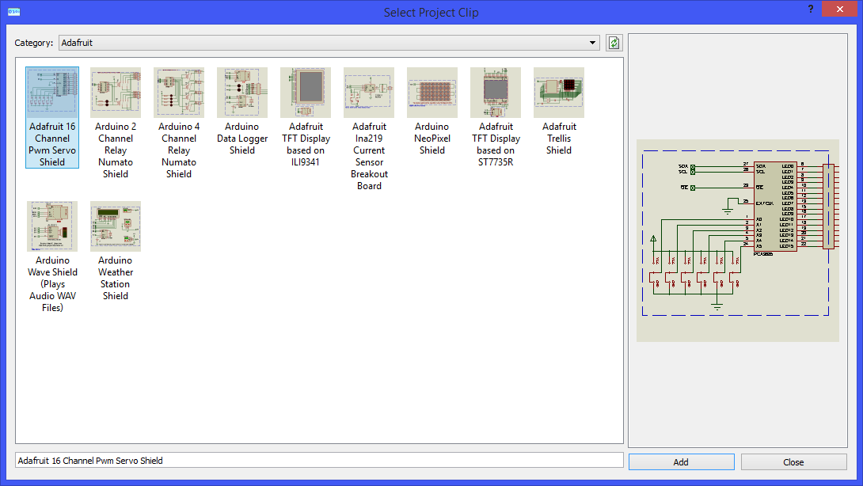Select Adafruit Ina219 Current Sensor thumbnail
863x486 pixels.
tap(369, 93)
